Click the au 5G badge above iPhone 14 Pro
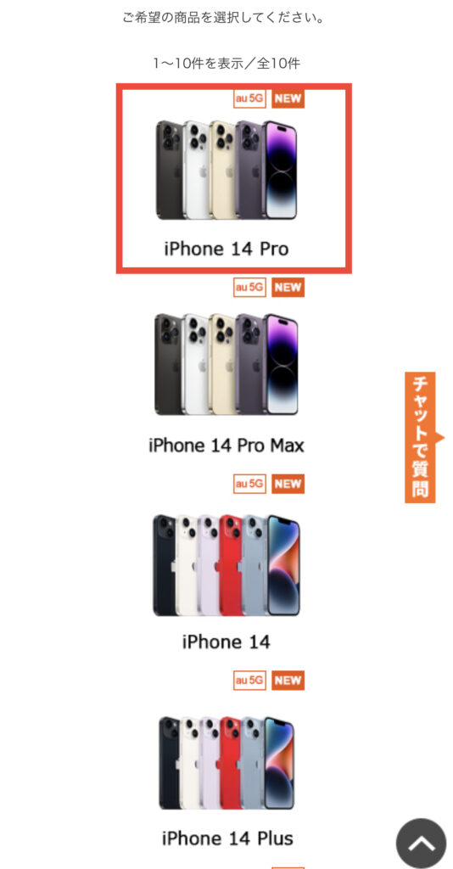This screenshot has height=869, width=453. (x=249, y=99)
